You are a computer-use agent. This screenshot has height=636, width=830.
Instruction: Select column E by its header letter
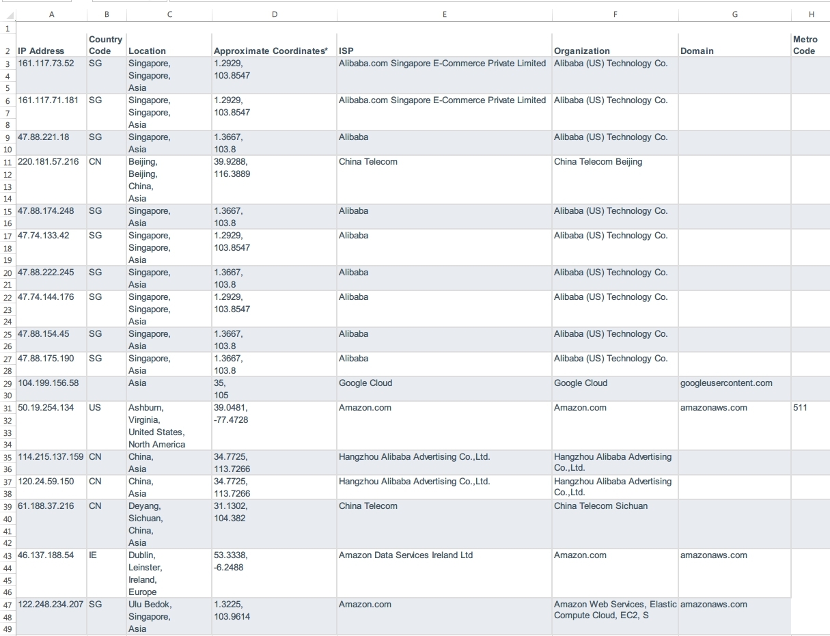tap(444, 14)
